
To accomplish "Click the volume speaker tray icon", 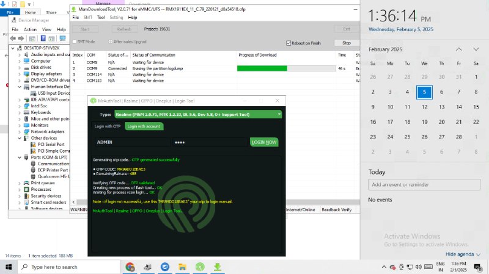I will (419, 267).
